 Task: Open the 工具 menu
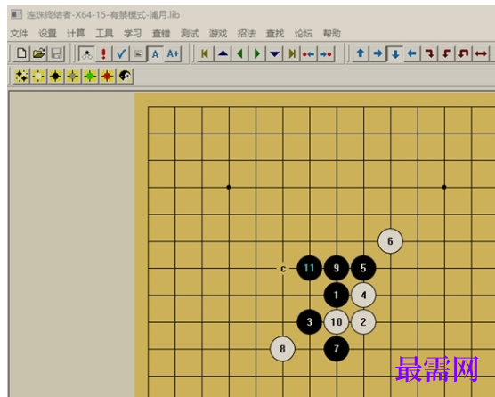coord(104,33)
